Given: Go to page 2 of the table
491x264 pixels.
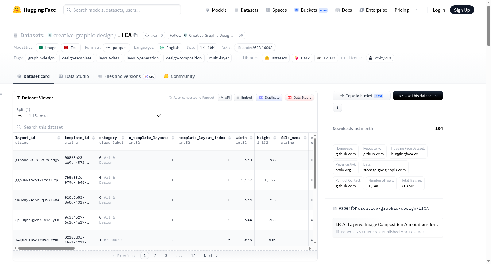Looking at the screenshot, I should tap(155, 256).
